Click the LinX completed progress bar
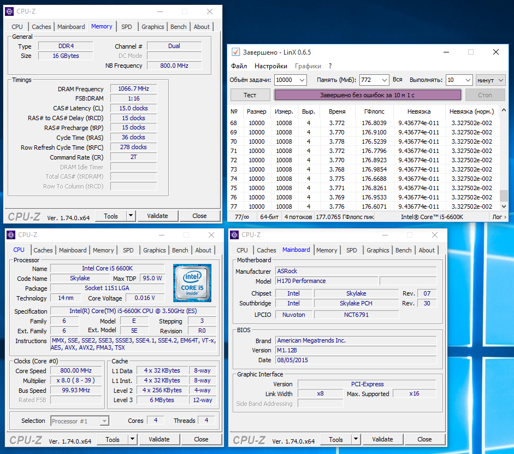 368,95
